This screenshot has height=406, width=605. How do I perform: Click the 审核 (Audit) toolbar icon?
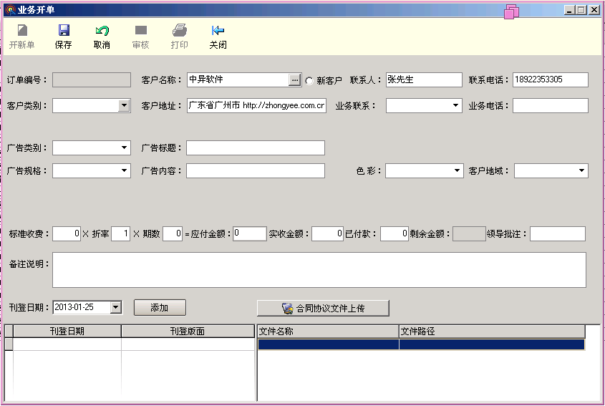141,31
